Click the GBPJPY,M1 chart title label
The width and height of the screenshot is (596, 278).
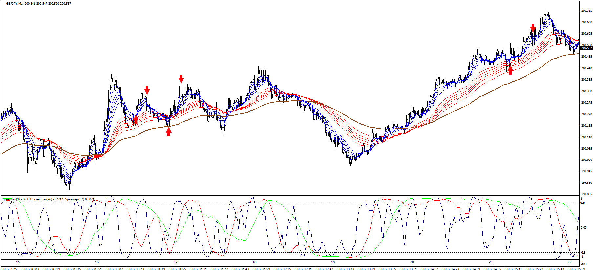pos(14,4)
